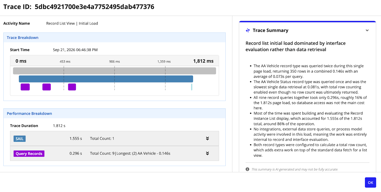381x192 pixels.
Task: Click the bullet about Record Instance List display
Action: coord(308,119)
